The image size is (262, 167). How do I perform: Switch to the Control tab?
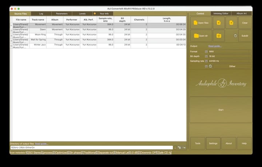pos(200,13)
